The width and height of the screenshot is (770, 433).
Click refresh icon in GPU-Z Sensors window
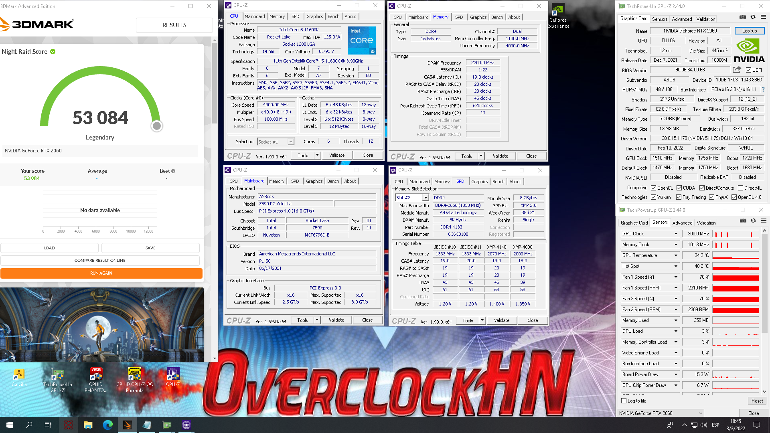(754, 221)
